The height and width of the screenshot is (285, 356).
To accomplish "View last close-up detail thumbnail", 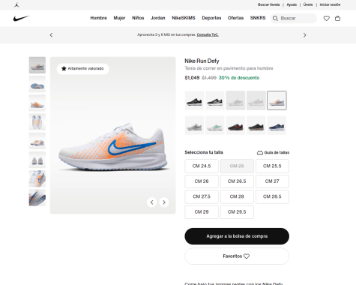I will 37,198.
